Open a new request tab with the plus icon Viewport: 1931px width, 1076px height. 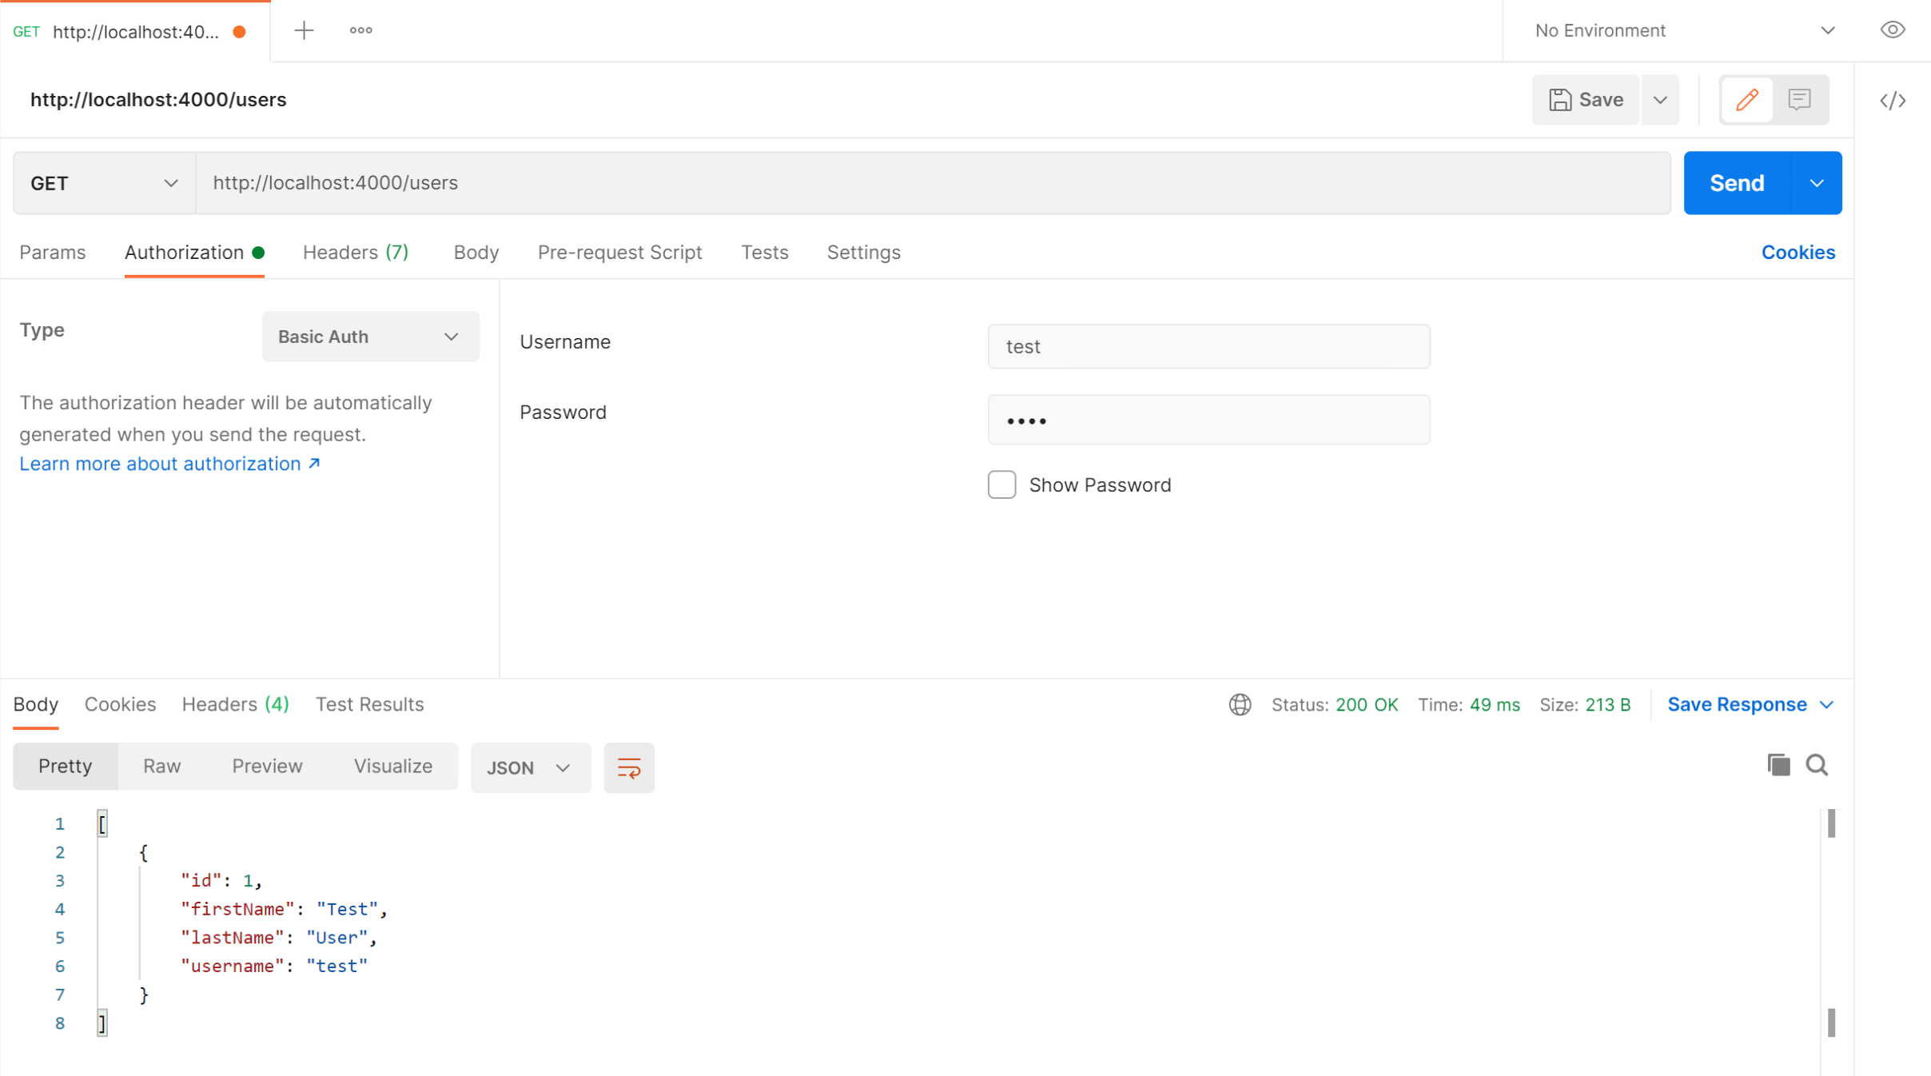click(304, 30)
